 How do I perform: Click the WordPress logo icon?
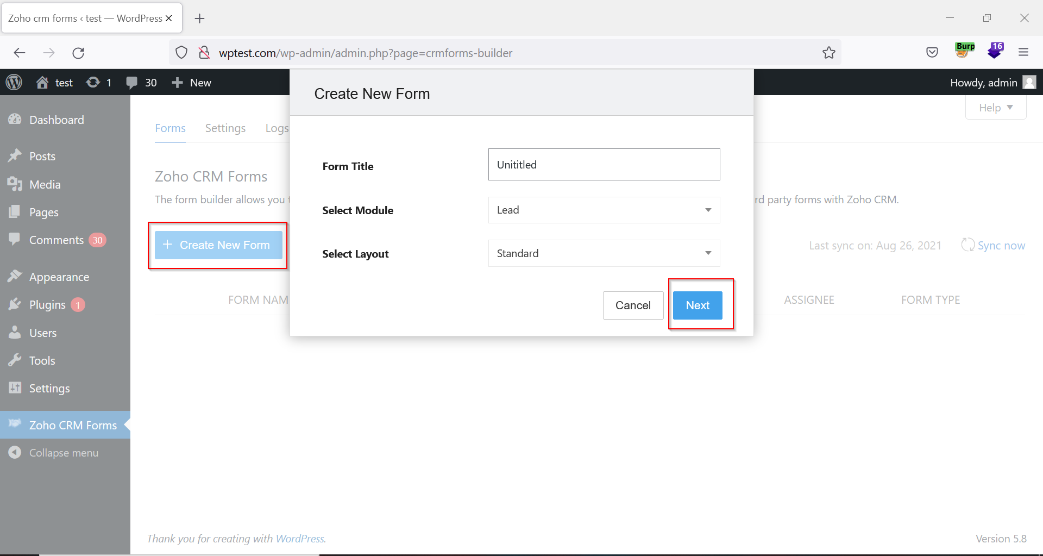click(14, 83)
